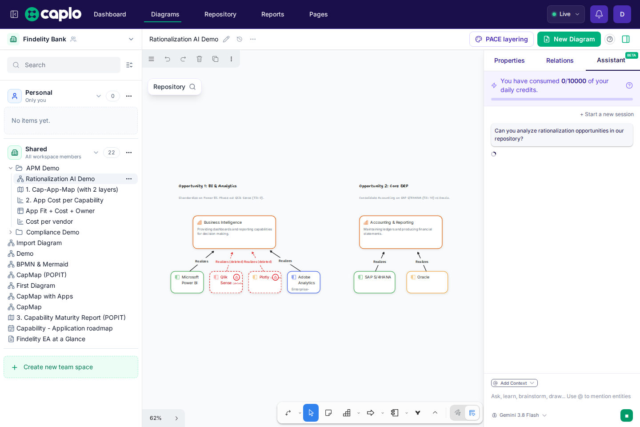Collapse the Shared section

tap(96, 153)
